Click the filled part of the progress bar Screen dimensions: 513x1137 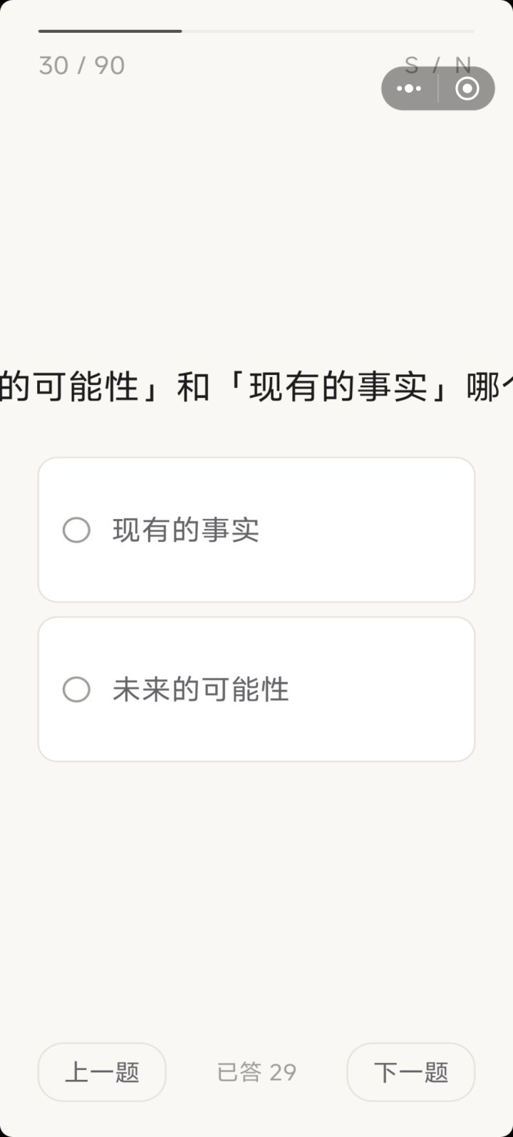pyautogui.click(x=110, y=31)
